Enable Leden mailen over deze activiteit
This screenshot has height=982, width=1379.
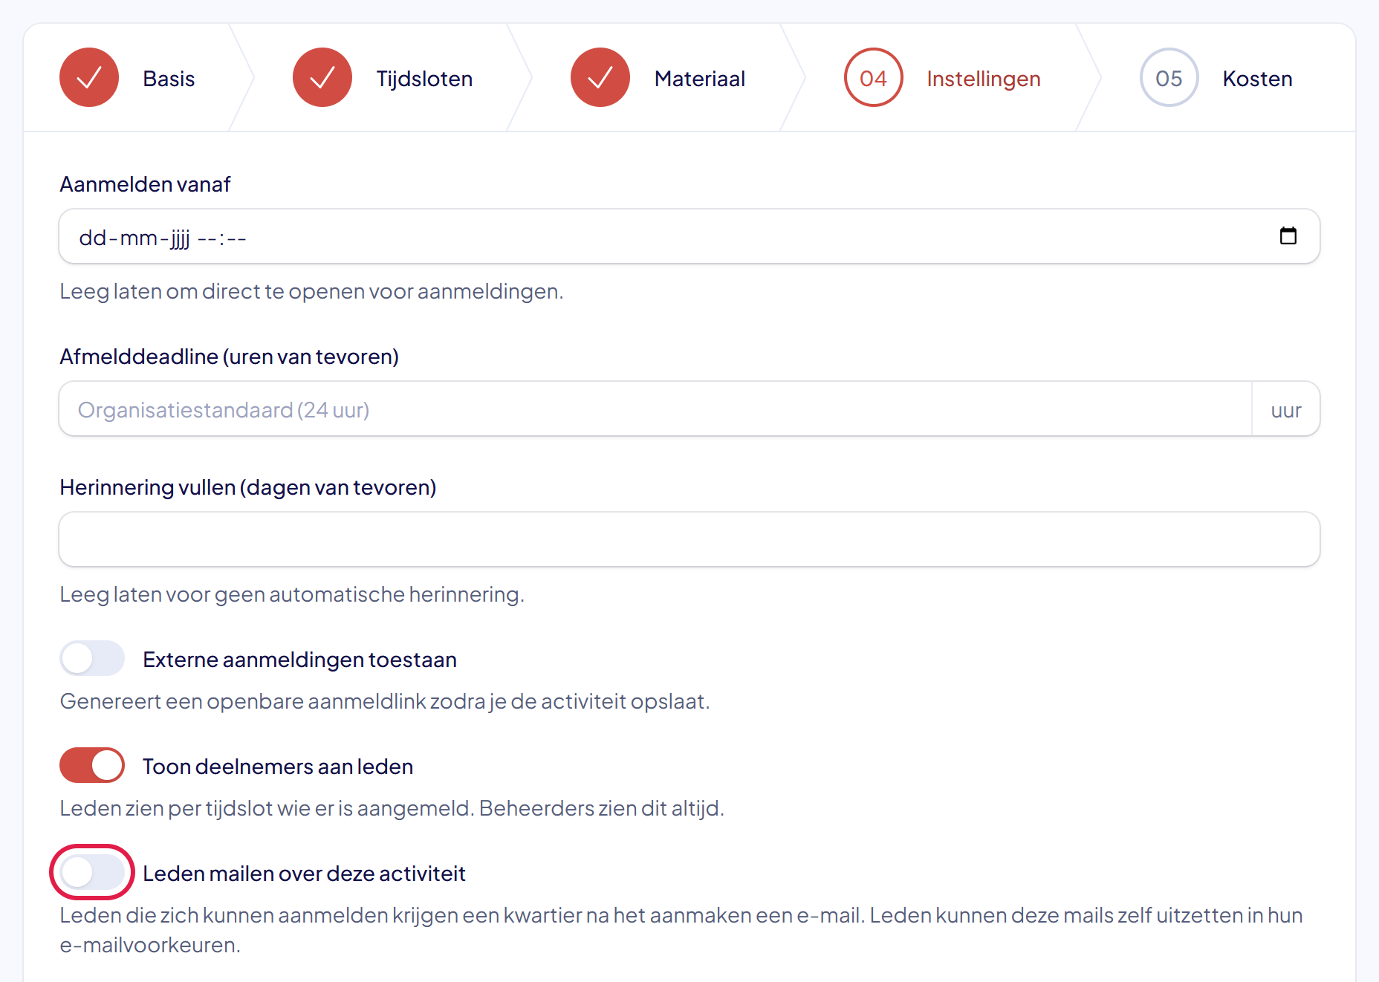pyautogui.click(x=92, y=872)
